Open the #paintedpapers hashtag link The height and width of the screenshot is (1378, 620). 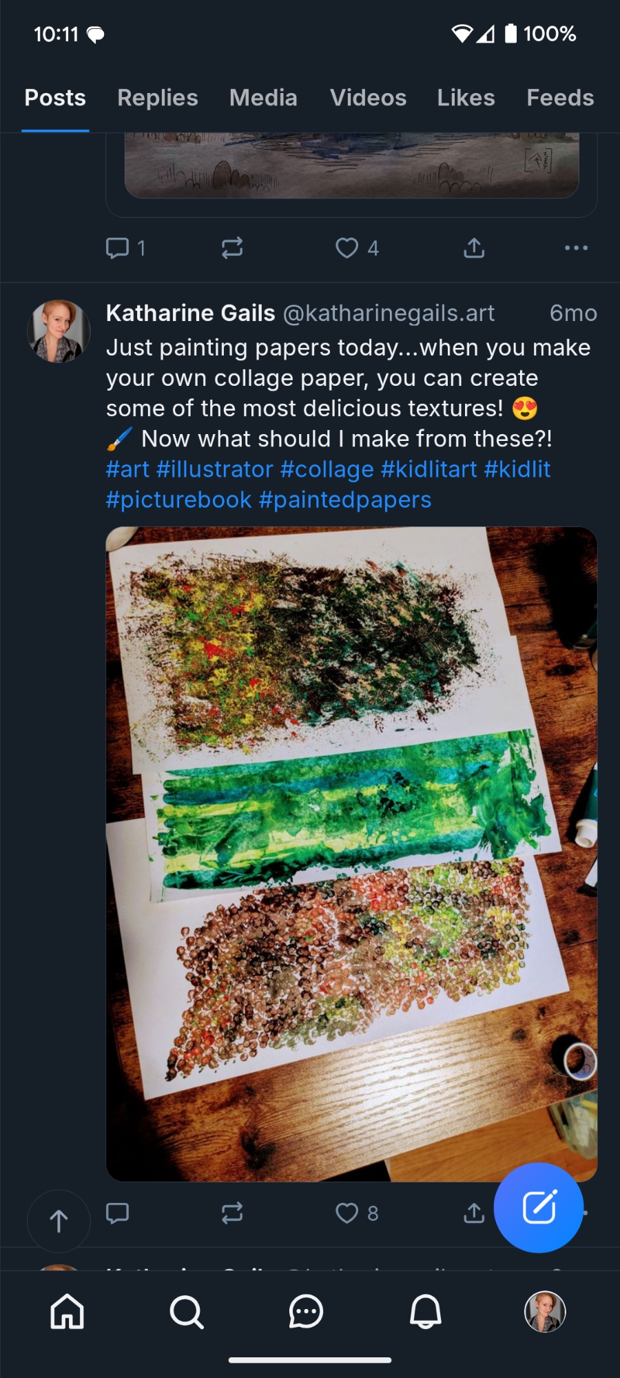[x=345, y=500]
